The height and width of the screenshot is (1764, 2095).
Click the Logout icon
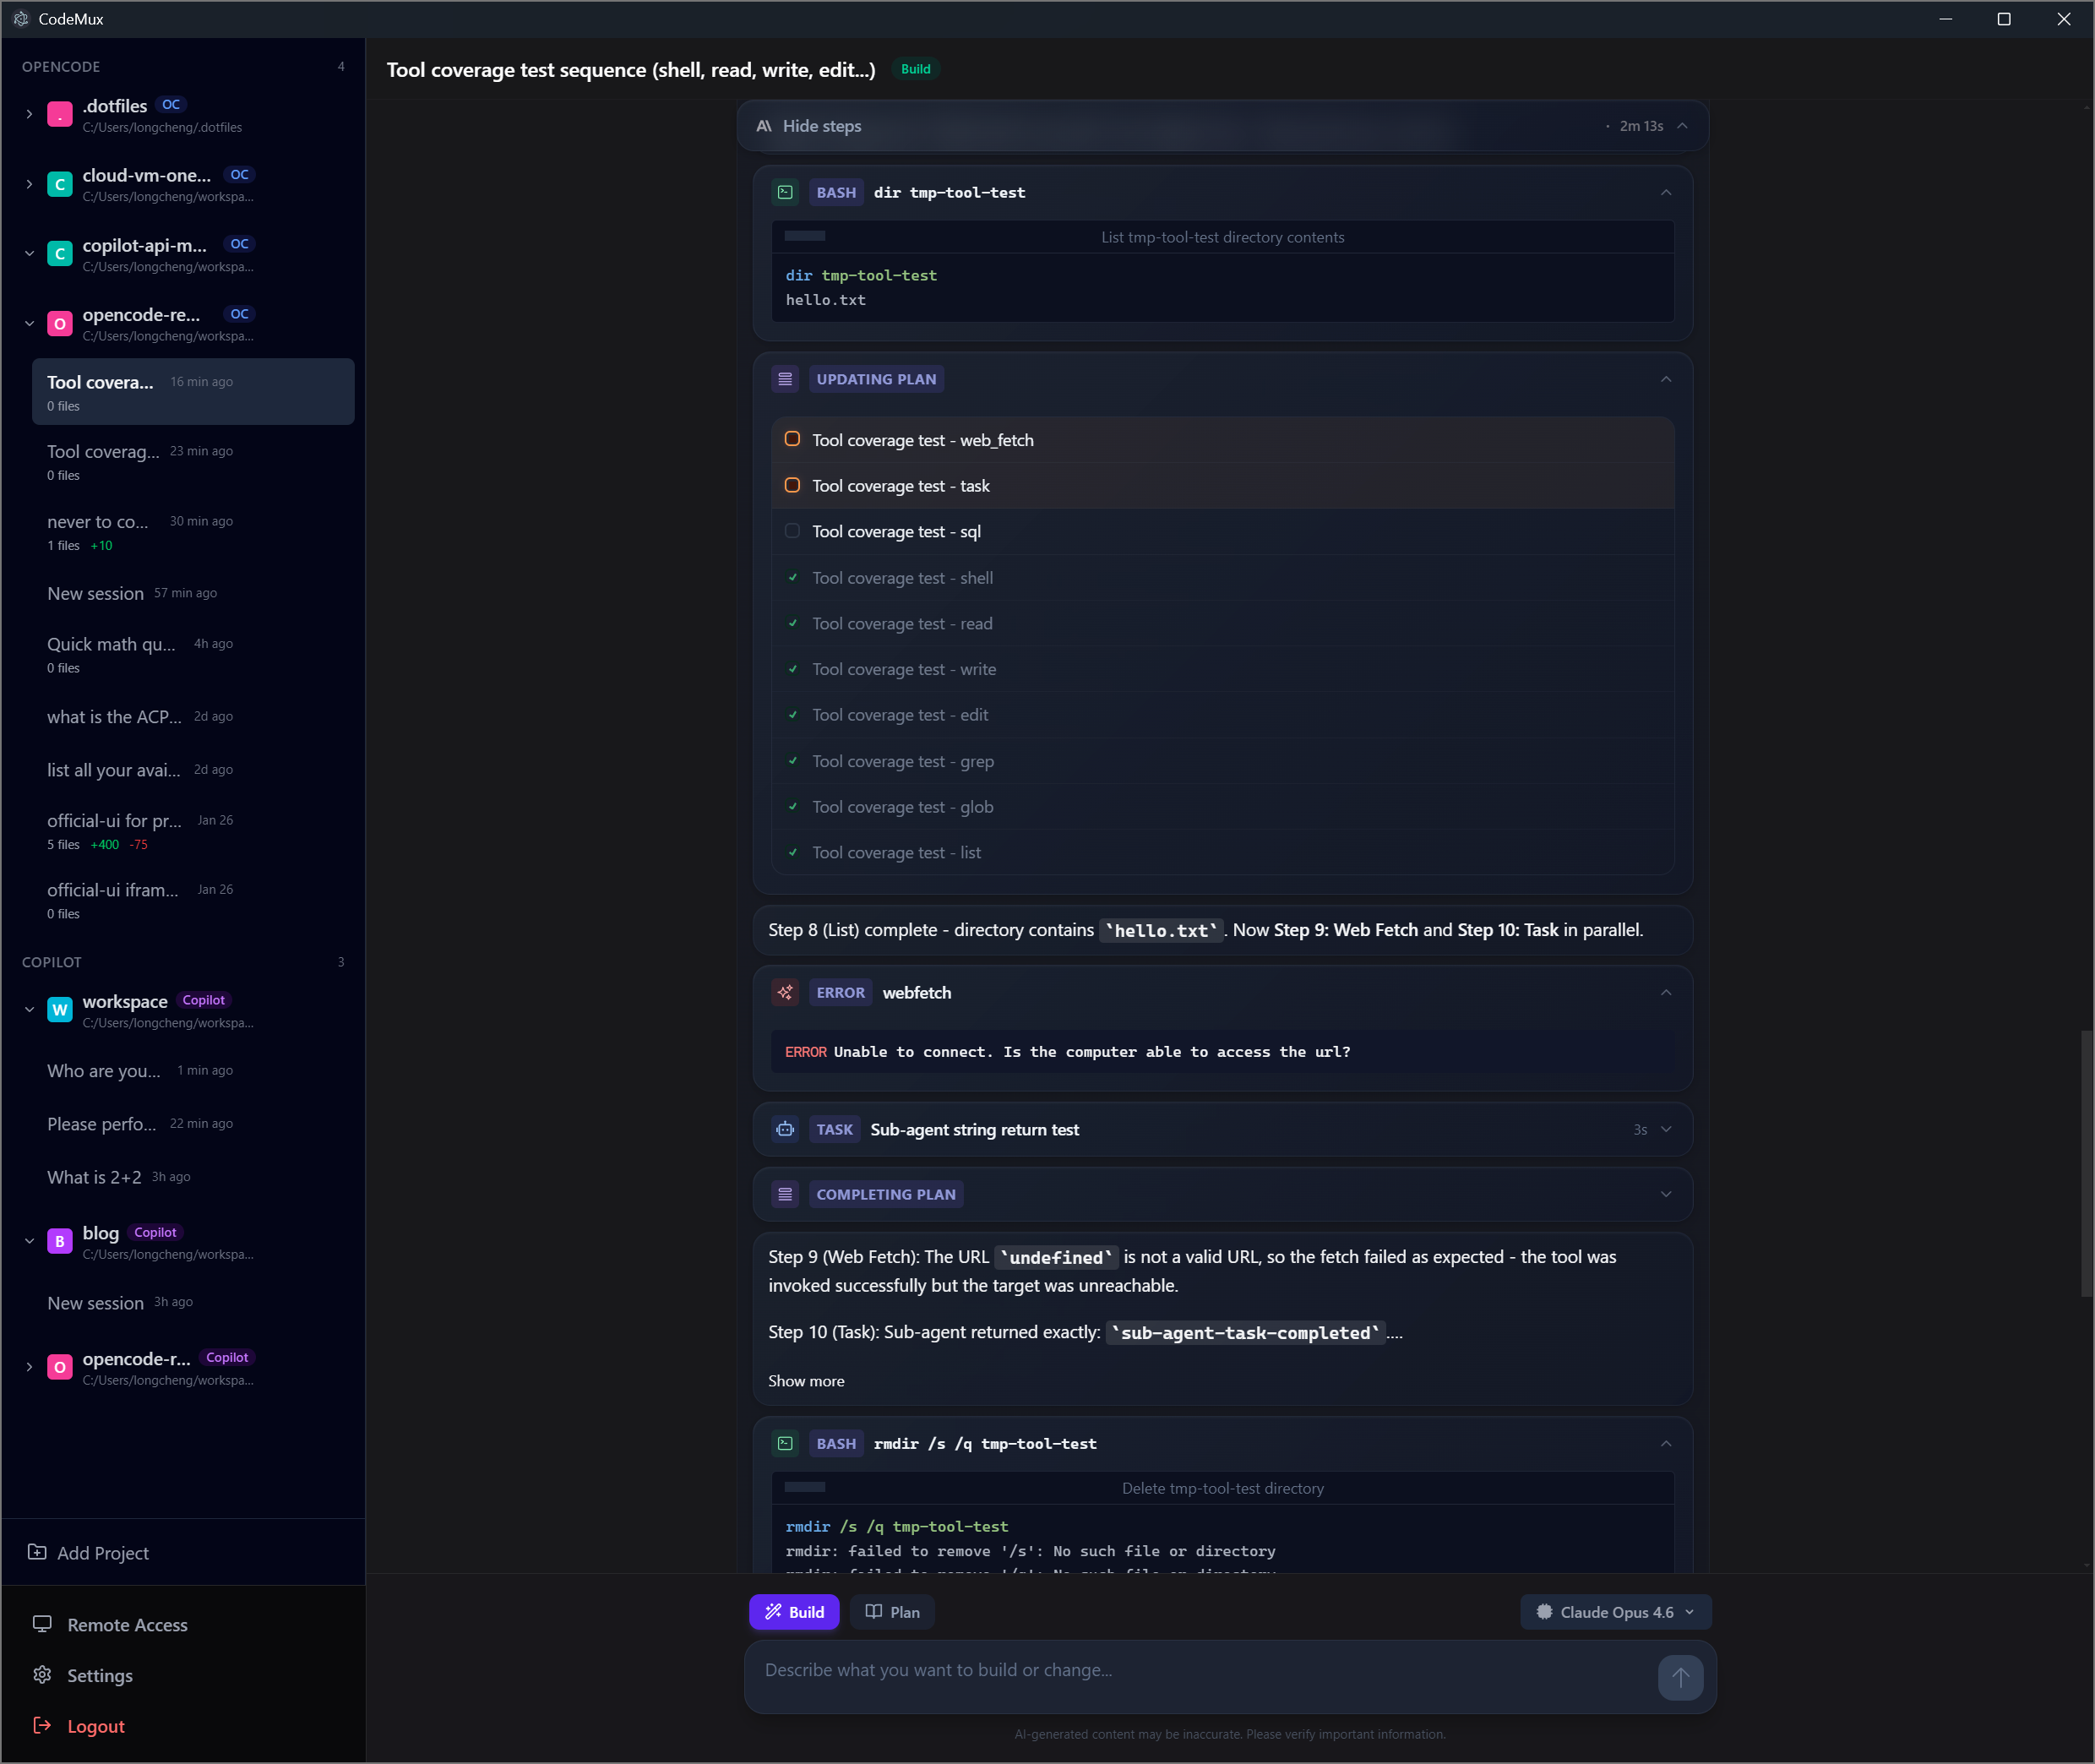42,1725
